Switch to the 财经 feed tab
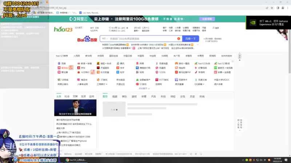Viewport: 291px width, 163px height. pyautogui.click(x=173, y=96)
